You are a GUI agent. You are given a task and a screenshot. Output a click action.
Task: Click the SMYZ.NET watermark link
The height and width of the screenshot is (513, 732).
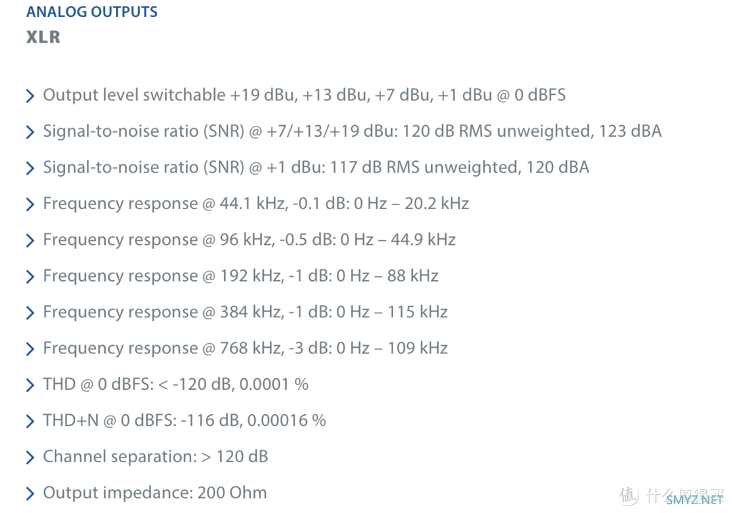point(695,500)
